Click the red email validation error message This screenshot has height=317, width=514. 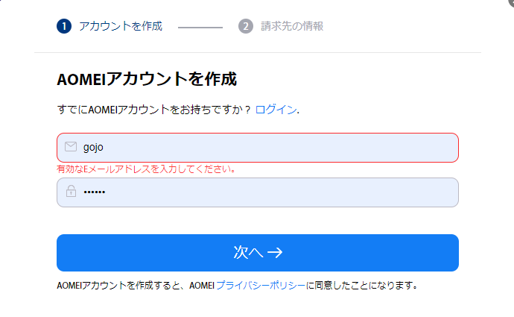(x=146, y=169)
